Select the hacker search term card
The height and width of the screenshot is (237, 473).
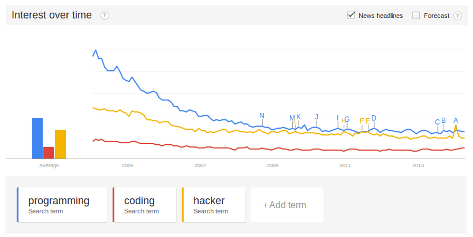(214, 205)
